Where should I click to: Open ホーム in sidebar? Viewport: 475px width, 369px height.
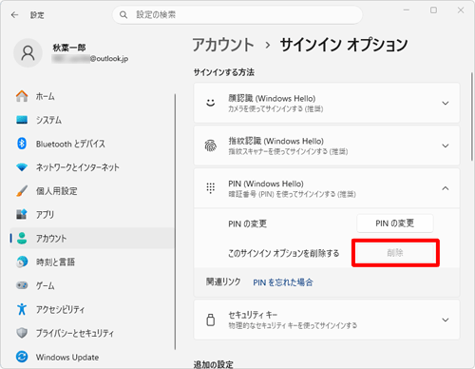(x=92, y=96)
